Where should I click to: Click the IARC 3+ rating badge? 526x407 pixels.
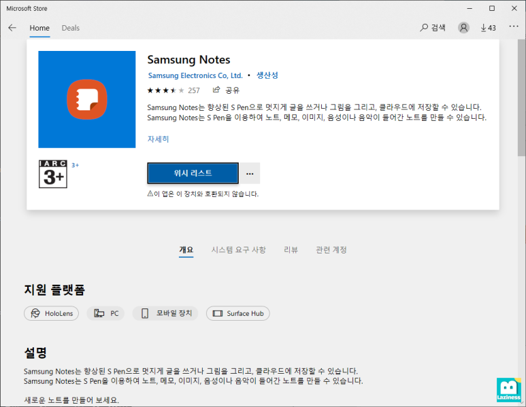53,174
